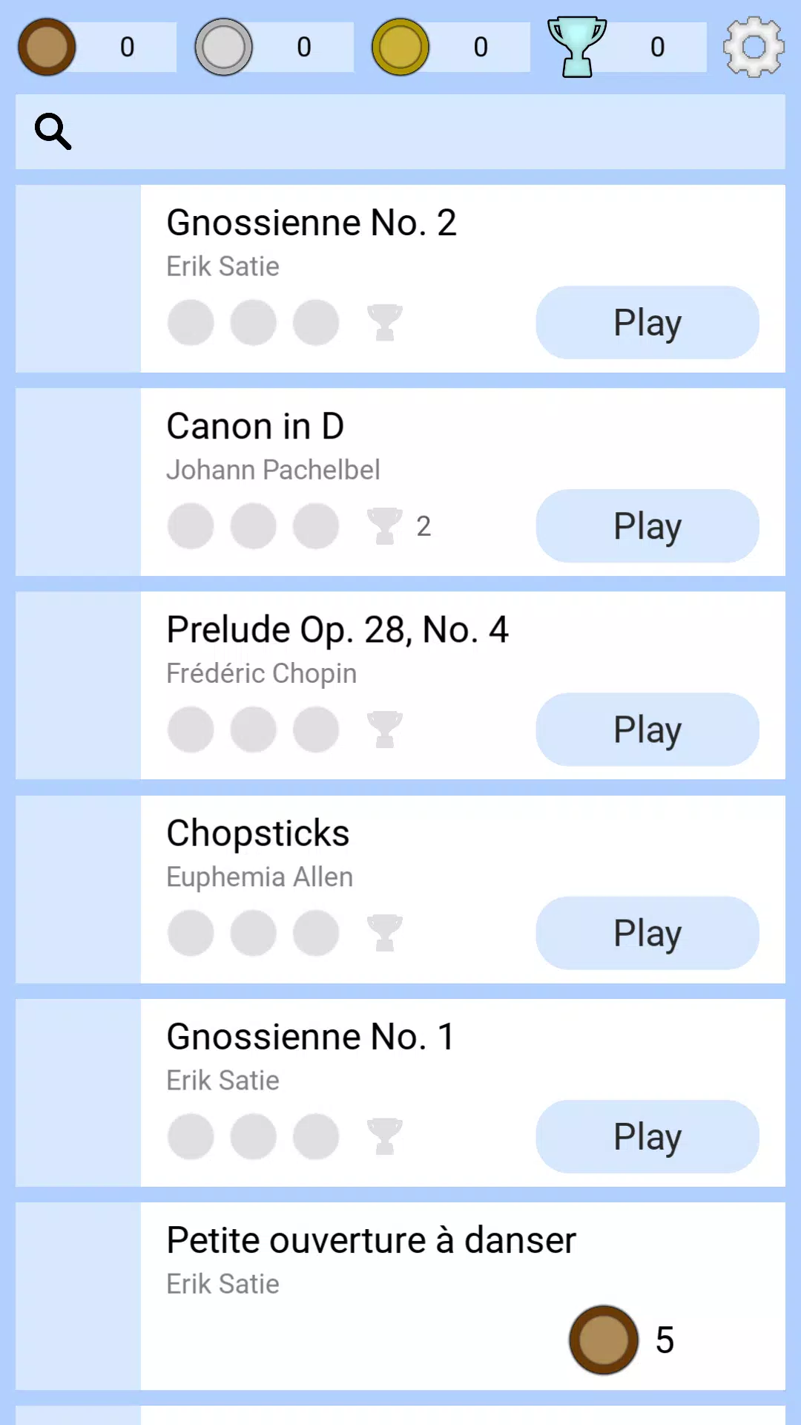Open the Gnossienne No. 1 song thumbnail
Screen dimensions: 801x1425
click(x=78, y=1092)
